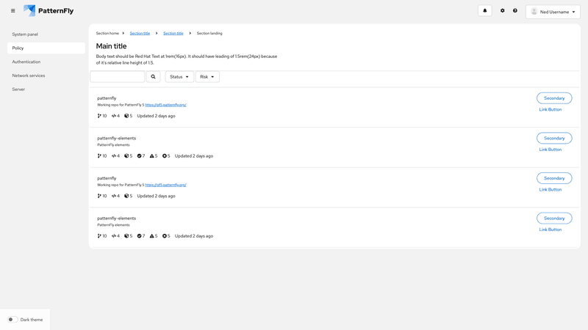The height and width of the screenshot is (330, 588).
Task: Go to Authentication in sidebar
Action: click(x=26, y=62)
